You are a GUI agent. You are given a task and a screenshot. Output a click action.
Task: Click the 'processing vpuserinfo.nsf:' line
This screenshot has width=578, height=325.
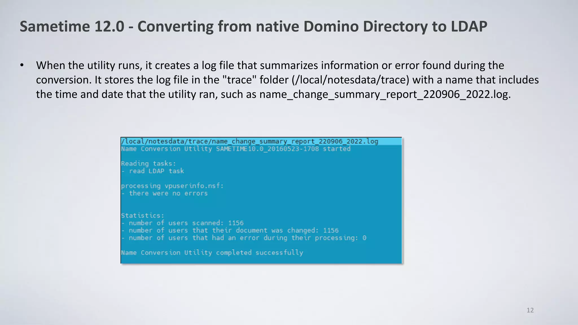pyautogui.click(x=172, y=186)
